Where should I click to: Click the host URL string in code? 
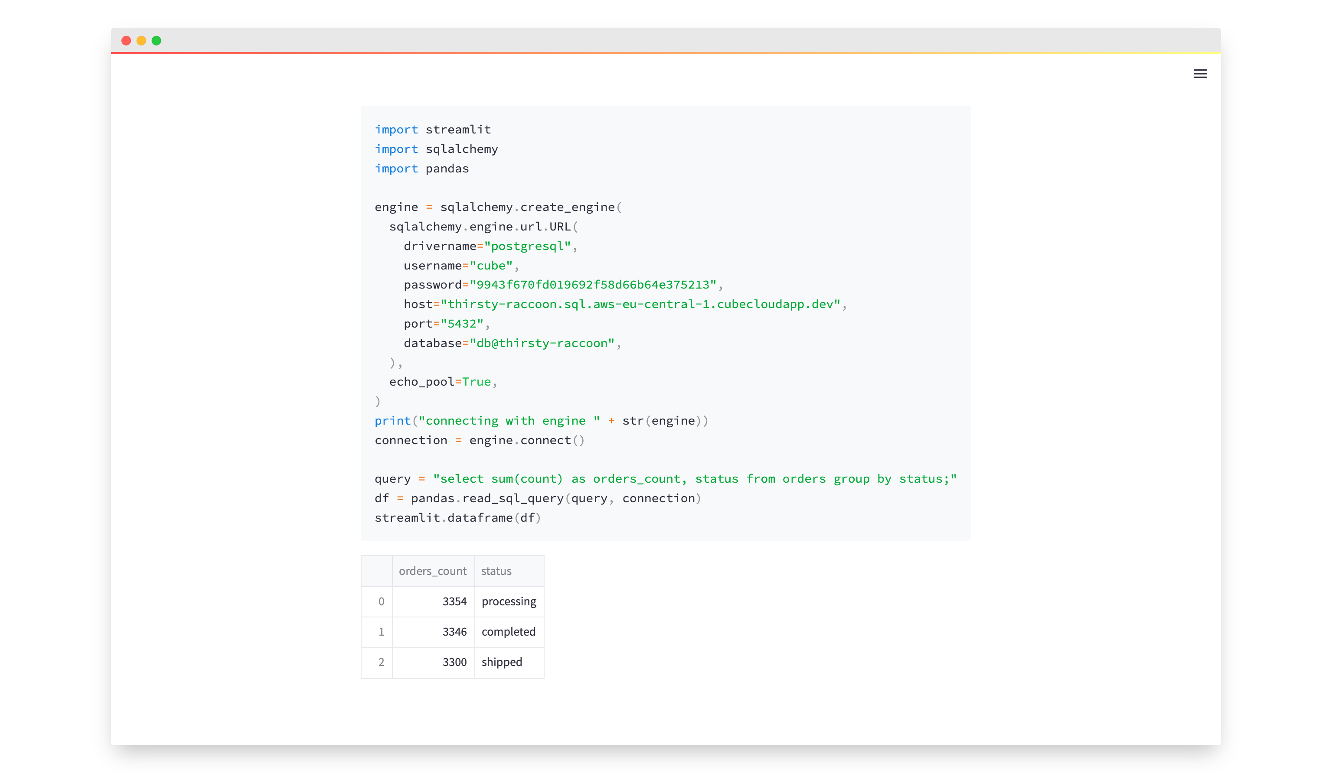coord(640,304)
